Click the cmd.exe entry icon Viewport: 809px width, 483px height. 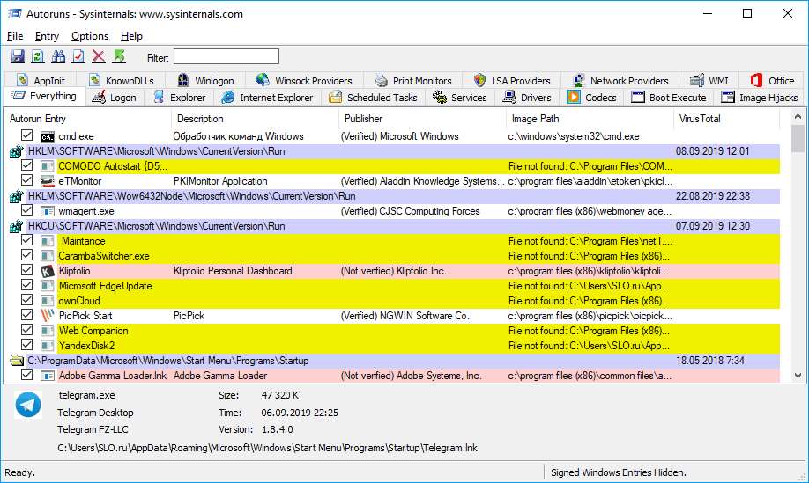(x=48, y=136)
